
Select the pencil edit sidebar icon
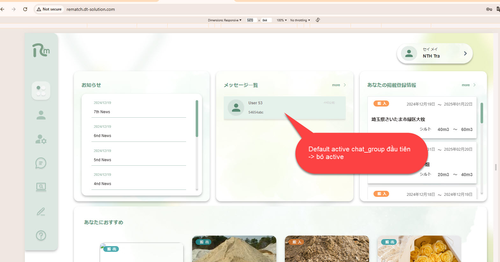click(41, 211)
